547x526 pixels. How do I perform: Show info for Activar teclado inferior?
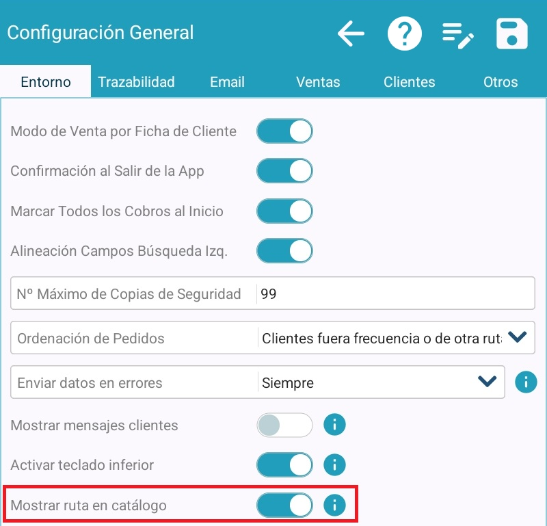coord(334,465)
